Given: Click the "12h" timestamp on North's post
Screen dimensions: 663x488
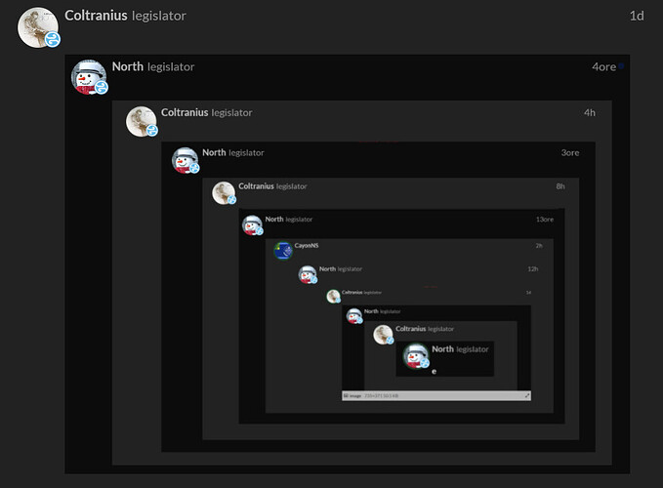Looking at the screenshot, I should [532, 268].
